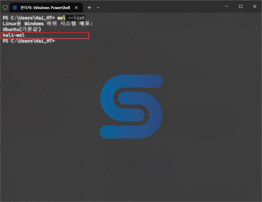Click the last 'PS C:\Users\Kai_HT>' prompt
The image size is (262, 202).
pyautogui.click(x=29, y=41)
